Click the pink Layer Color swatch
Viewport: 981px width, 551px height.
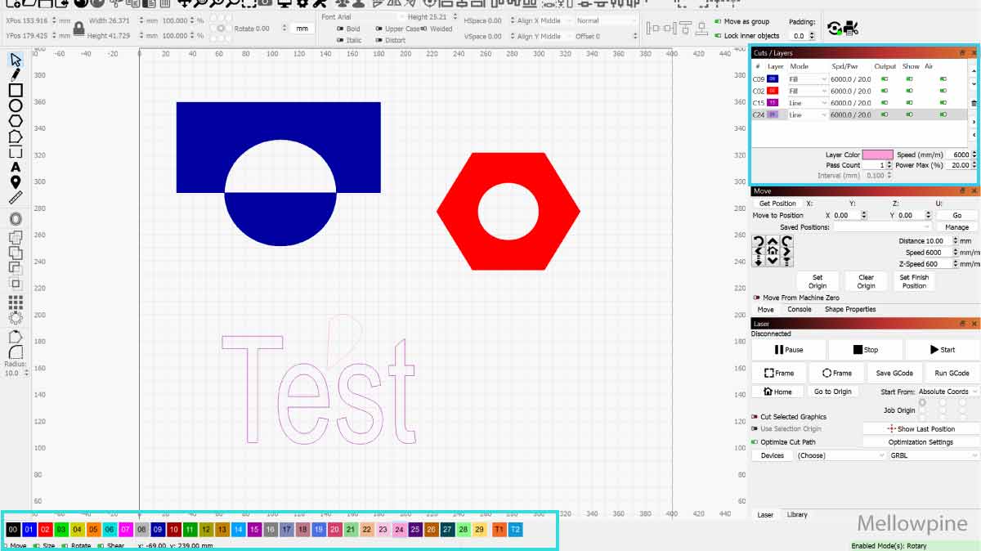tap(877, 155)
